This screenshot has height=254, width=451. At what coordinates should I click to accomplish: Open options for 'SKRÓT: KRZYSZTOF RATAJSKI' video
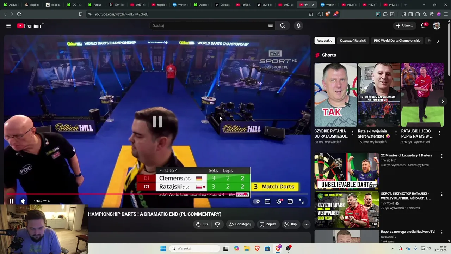click(442, 194)
